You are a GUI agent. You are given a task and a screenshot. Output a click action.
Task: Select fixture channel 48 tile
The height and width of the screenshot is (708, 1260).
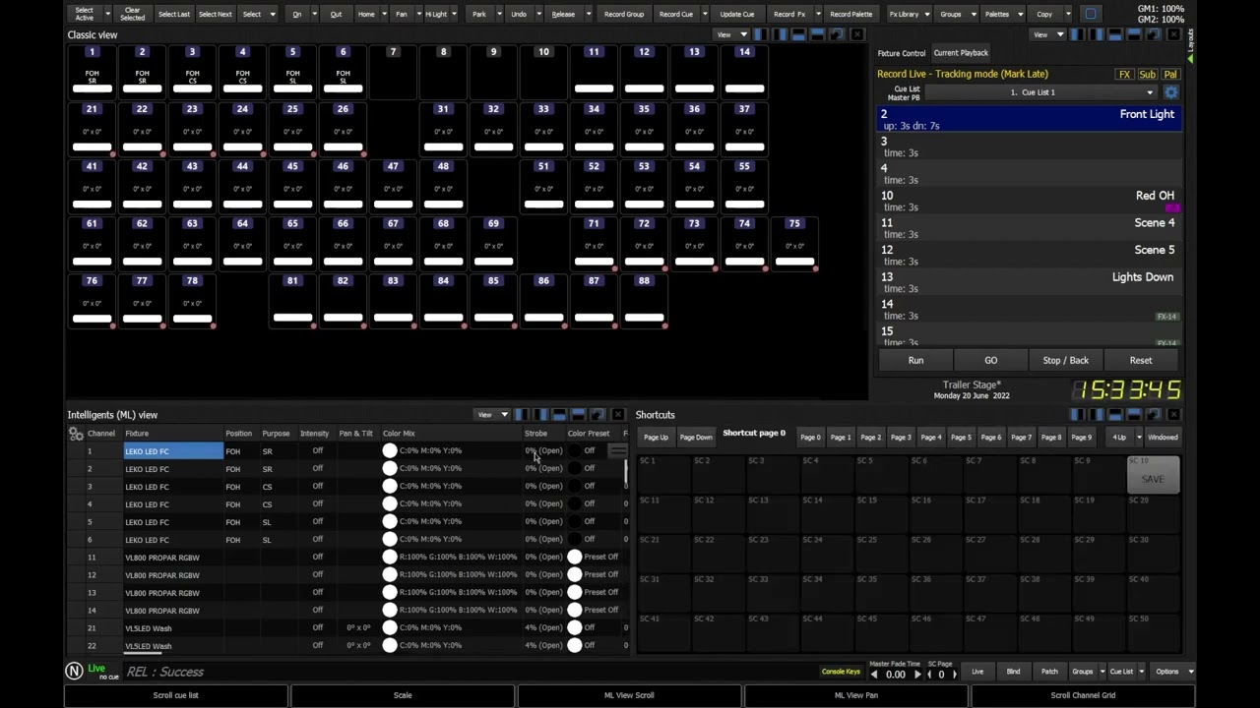click(443, 185)
